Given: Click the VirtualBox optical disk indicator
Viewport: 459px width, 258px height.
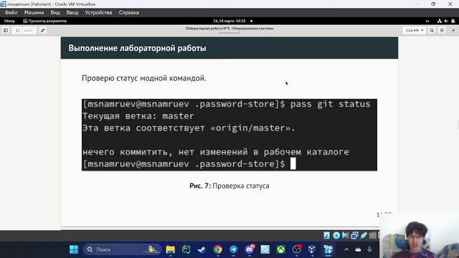Looking at the screenshot, I should pyautogui.click(x=336, y=235).
